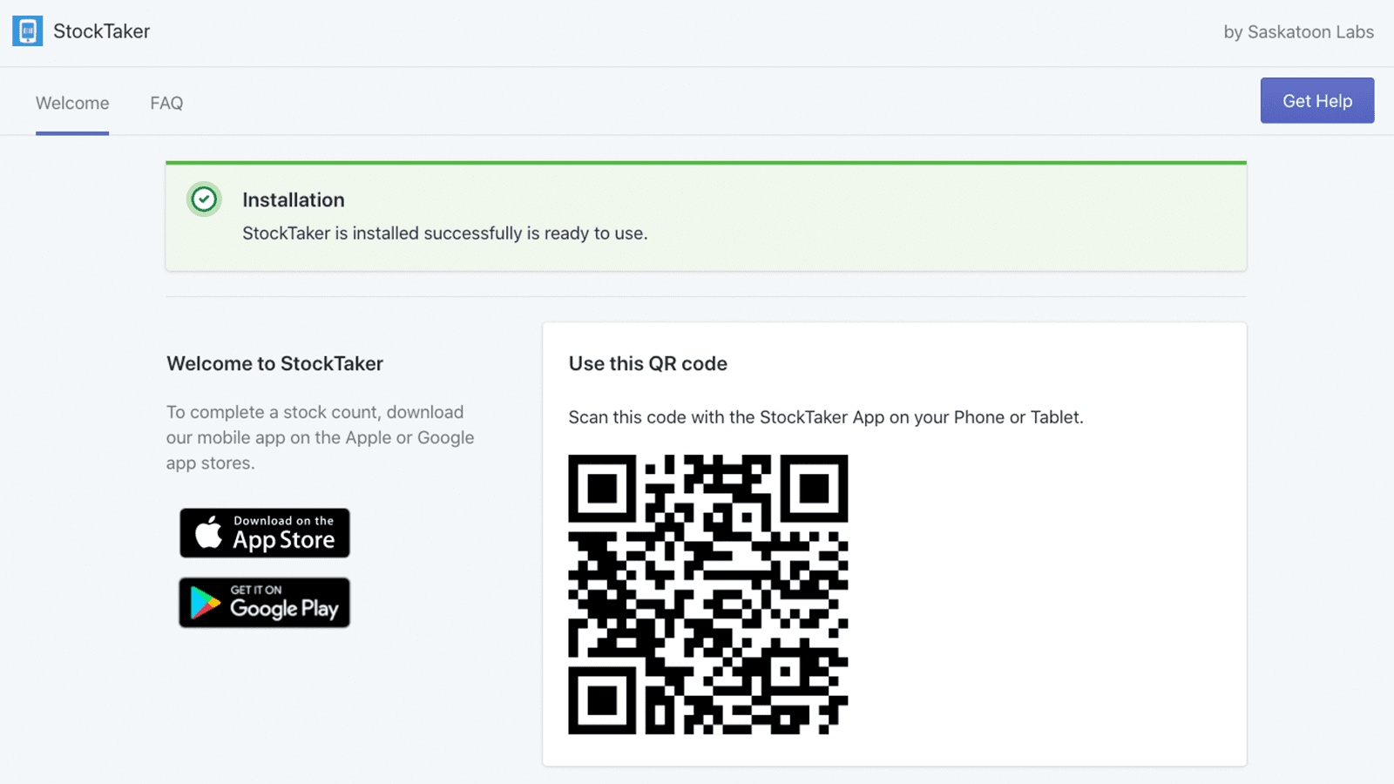Image resolution: width=1394 pixels, height=784 pixels.
Task: Click the Use this QR code heading
Action: [x=648, y=363]
